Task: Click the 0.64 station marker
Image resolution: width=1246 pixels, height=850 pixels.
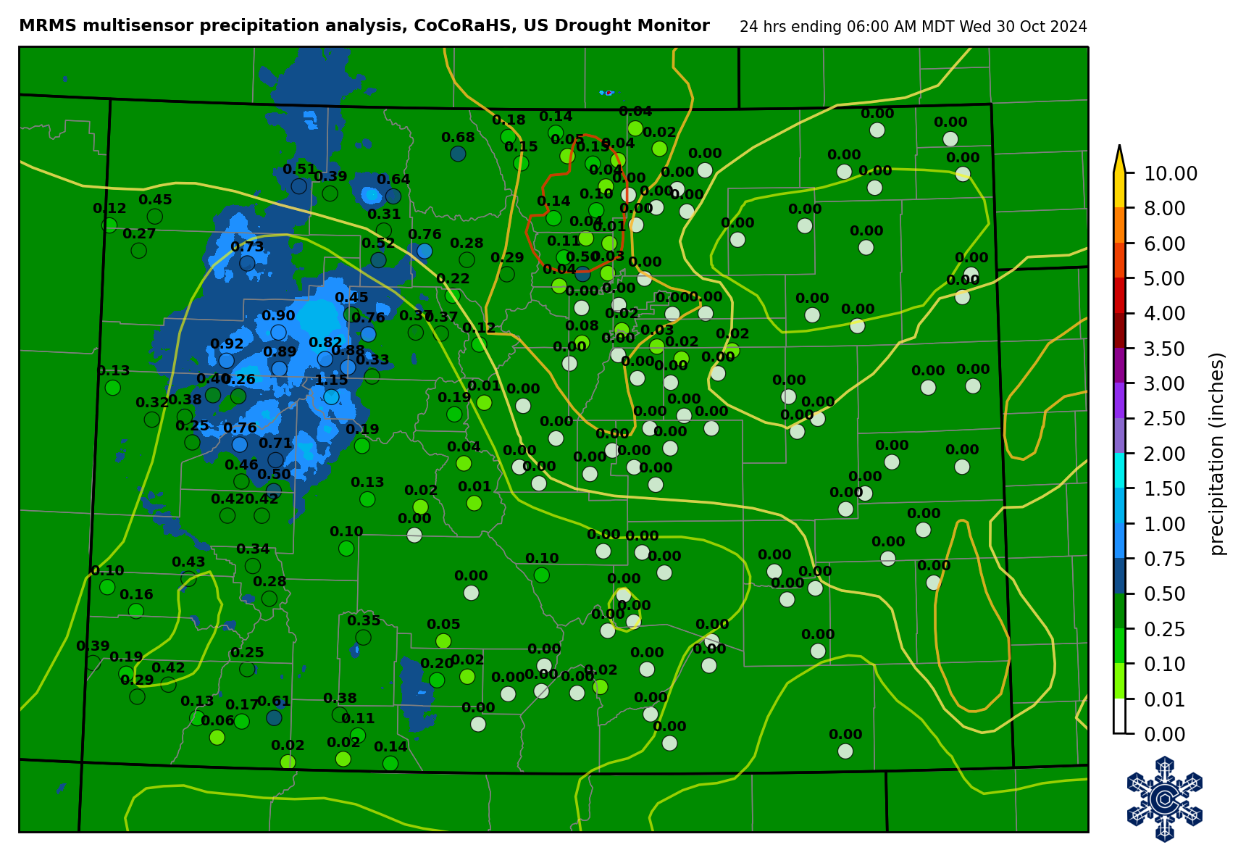Action: 393,196
